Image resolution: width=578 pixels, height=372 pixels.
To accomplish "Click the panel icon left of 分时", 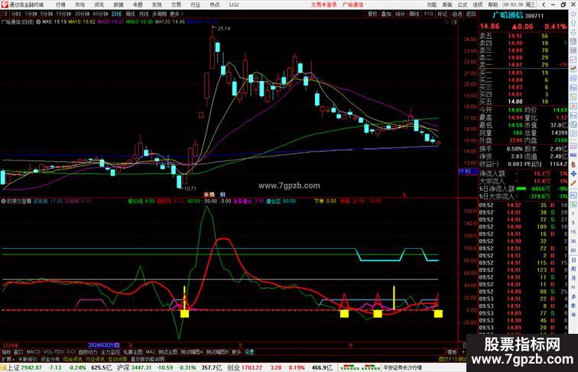I will point(5,14).
